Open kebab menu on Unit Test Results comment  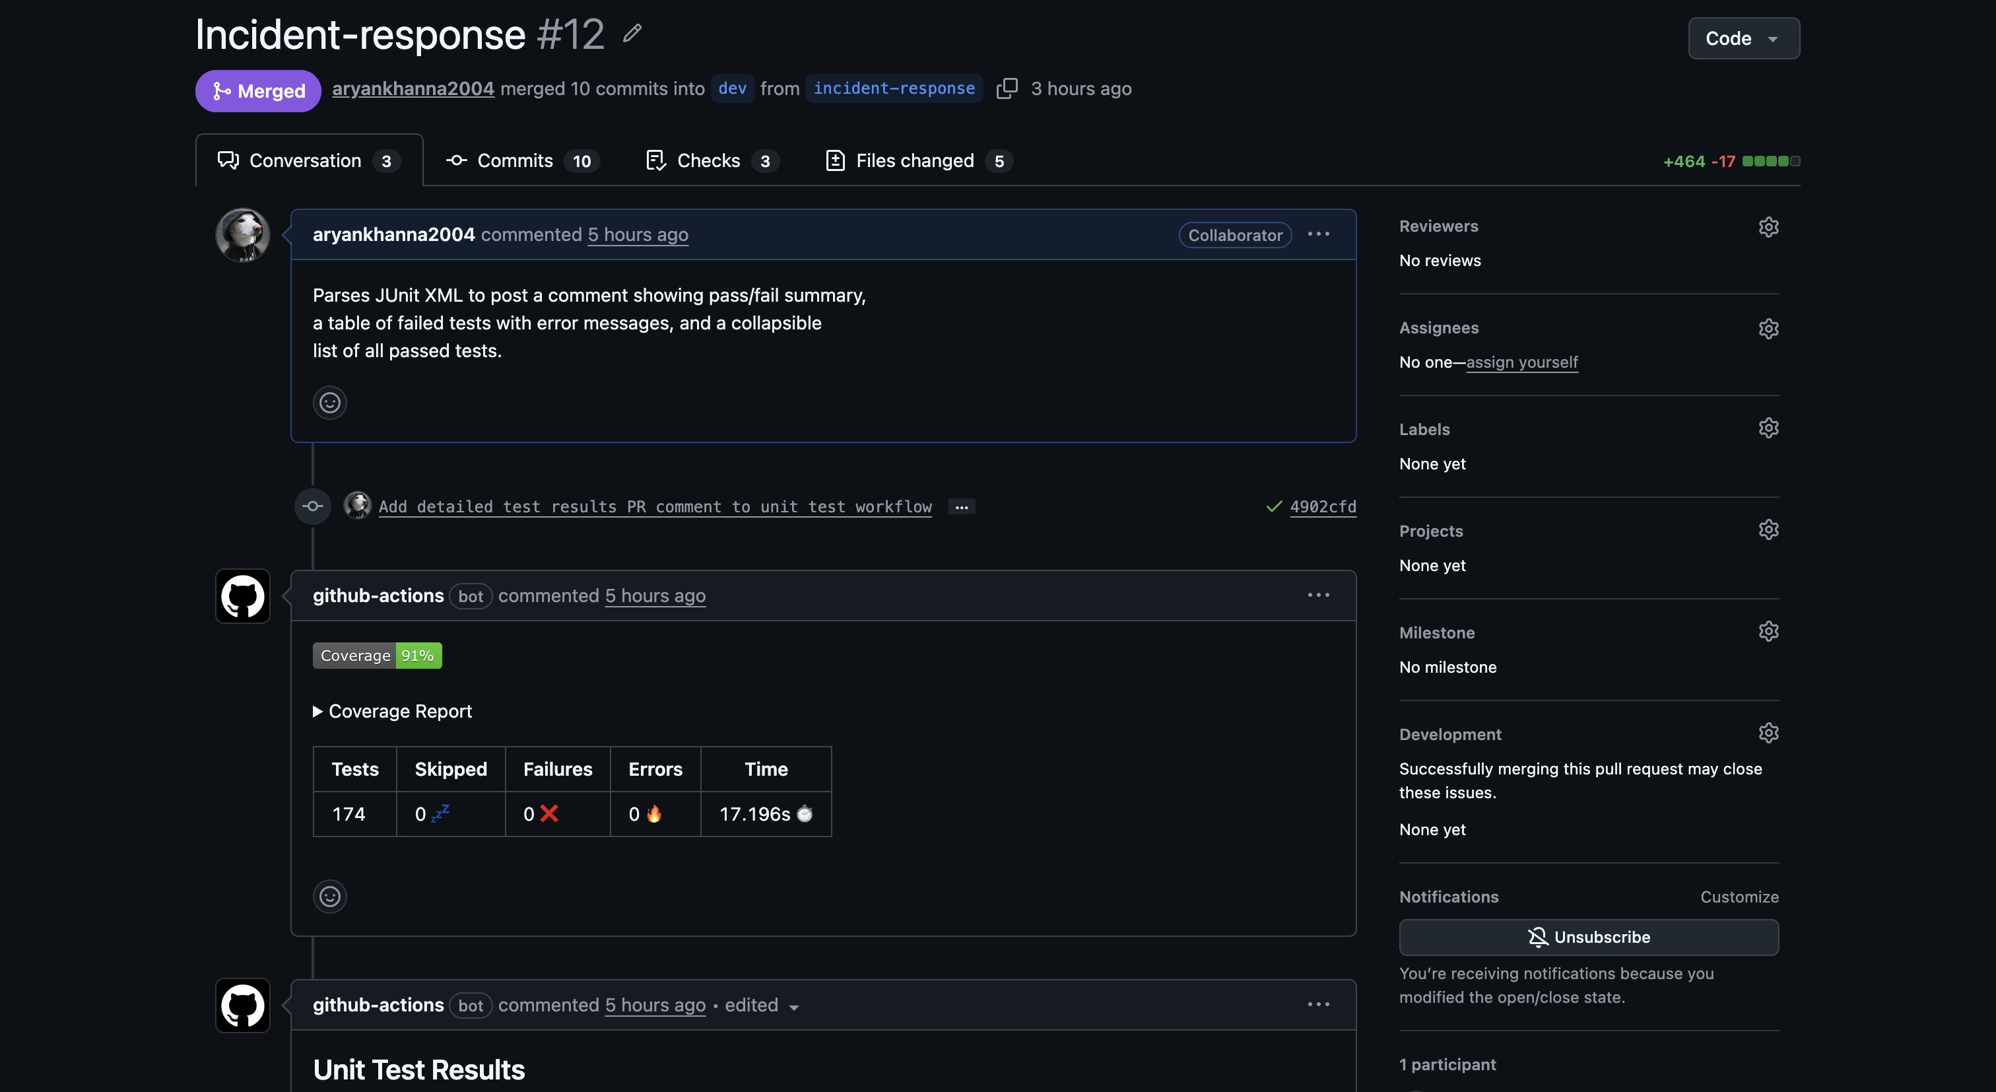(x=1319, y=1004)
